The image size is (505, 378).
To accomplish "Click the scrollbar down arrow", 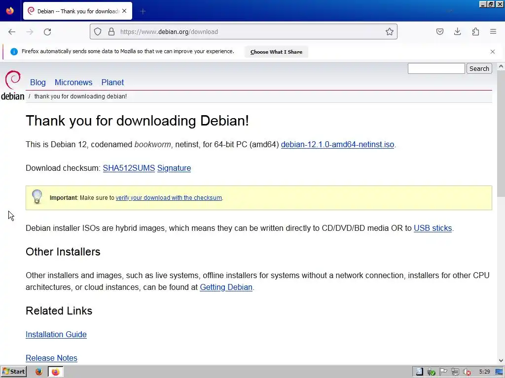I will click(x=501, y=361).
